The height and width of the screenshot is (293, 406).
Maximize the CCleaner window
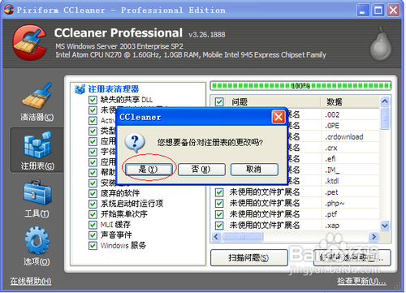pos(378,11)
